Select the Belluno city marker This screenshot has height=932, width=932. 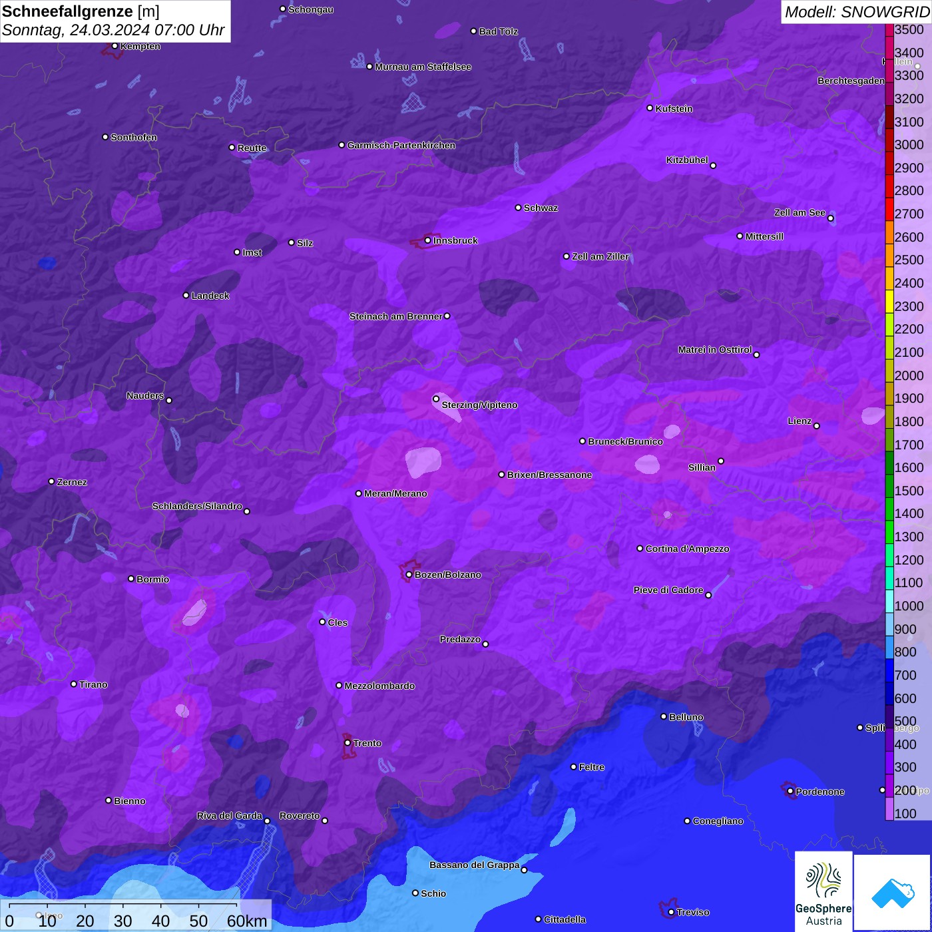663,716
